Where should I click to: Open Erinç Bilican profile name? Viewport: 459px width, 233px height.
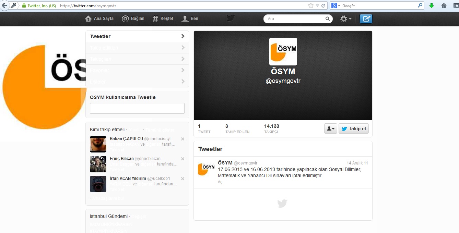[121, 159]
